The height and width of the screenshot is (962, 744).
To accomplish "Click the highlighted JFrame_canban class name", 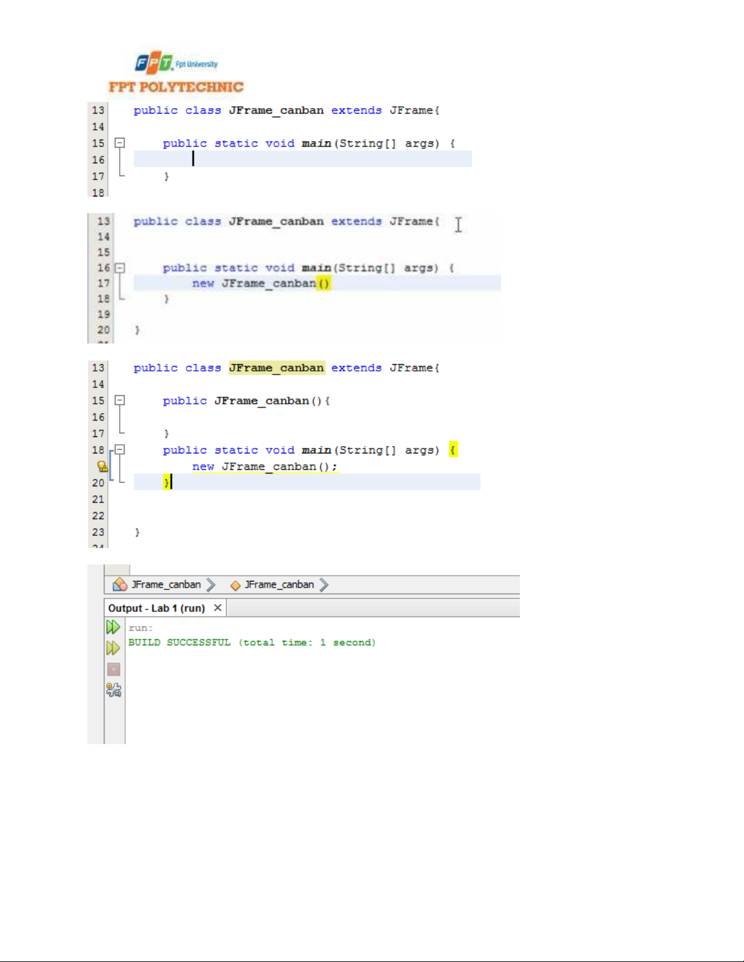I will click(x=276, y=368).
